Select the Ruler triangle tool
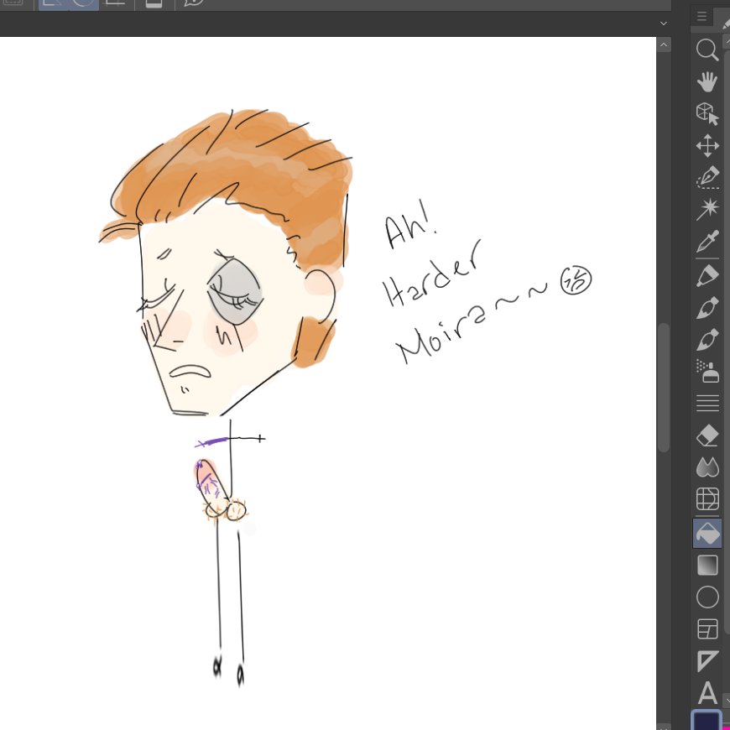The width and height of the screenshot is (730, 730). point(707,660)
